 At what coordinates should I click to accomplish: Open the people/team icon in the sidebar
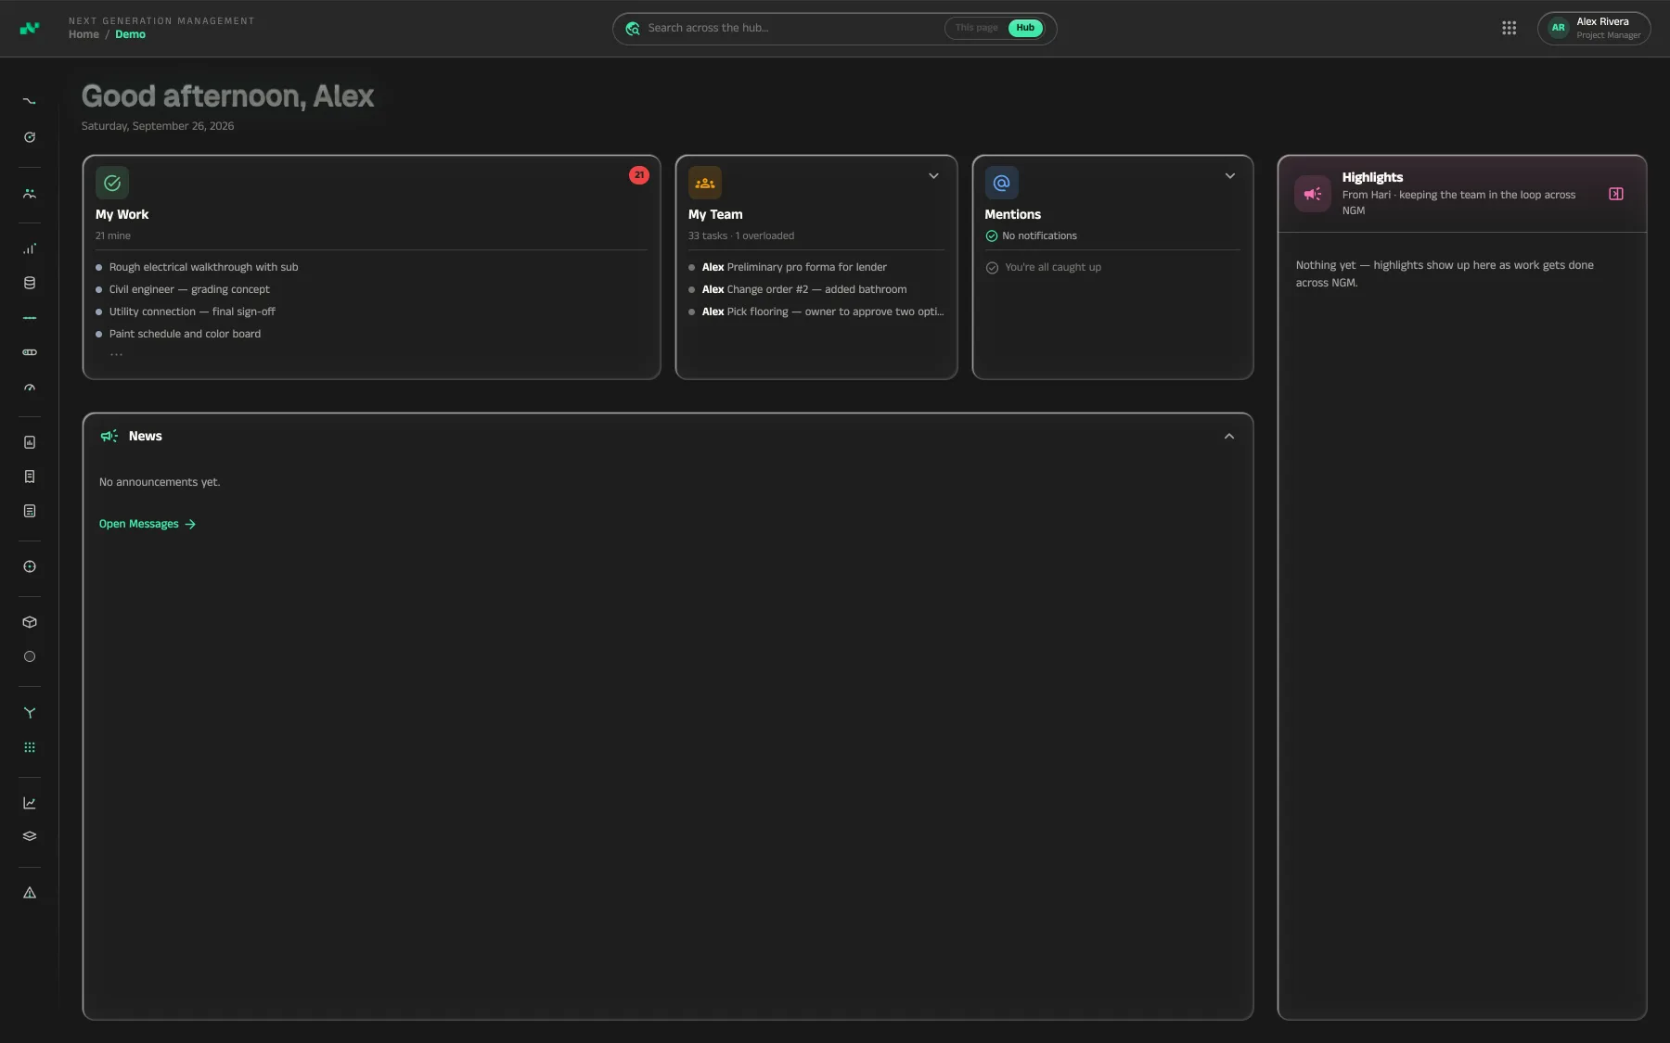click(30, 194)
